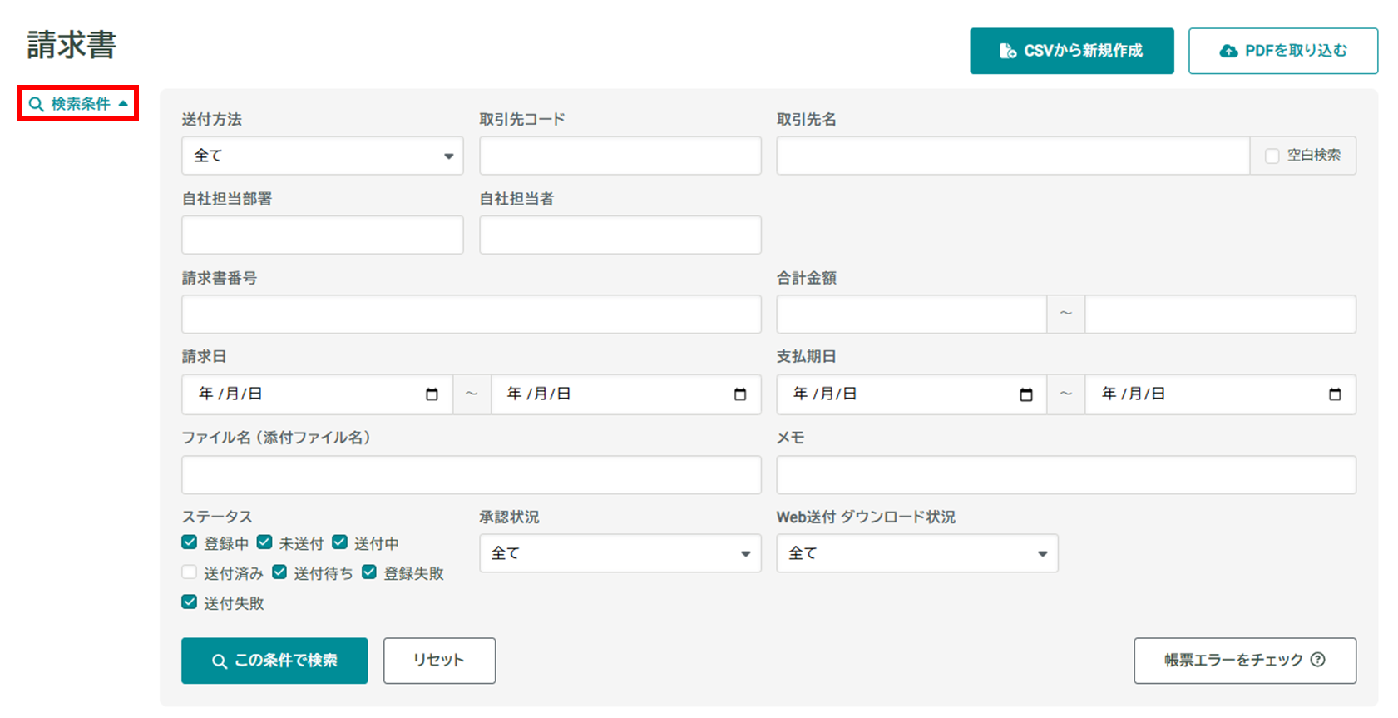This screenshot has height=718, width=1398.
Task: Enable the 送付済み status checkbox
Action: click(x=190, y=572)
